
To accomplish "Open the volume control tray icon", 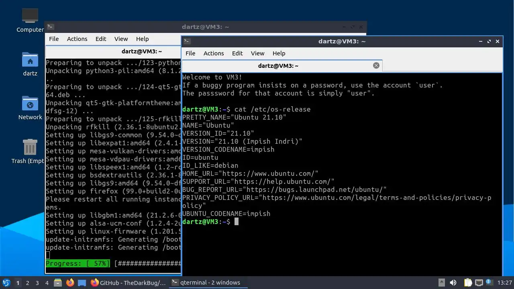I will tap(453, 283).
